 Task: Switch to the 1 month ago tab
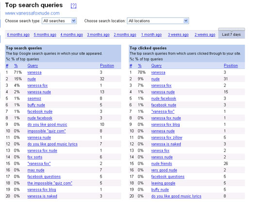pyautogui.click(x=152, y=34)
